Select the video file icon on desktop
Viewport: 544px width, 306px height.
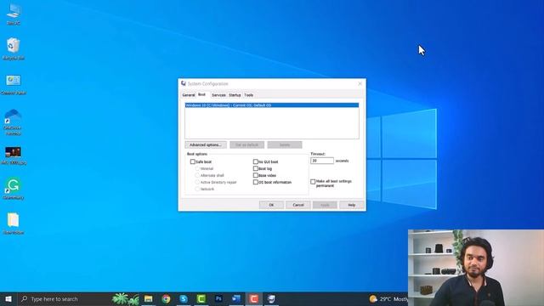pos(14,155)
